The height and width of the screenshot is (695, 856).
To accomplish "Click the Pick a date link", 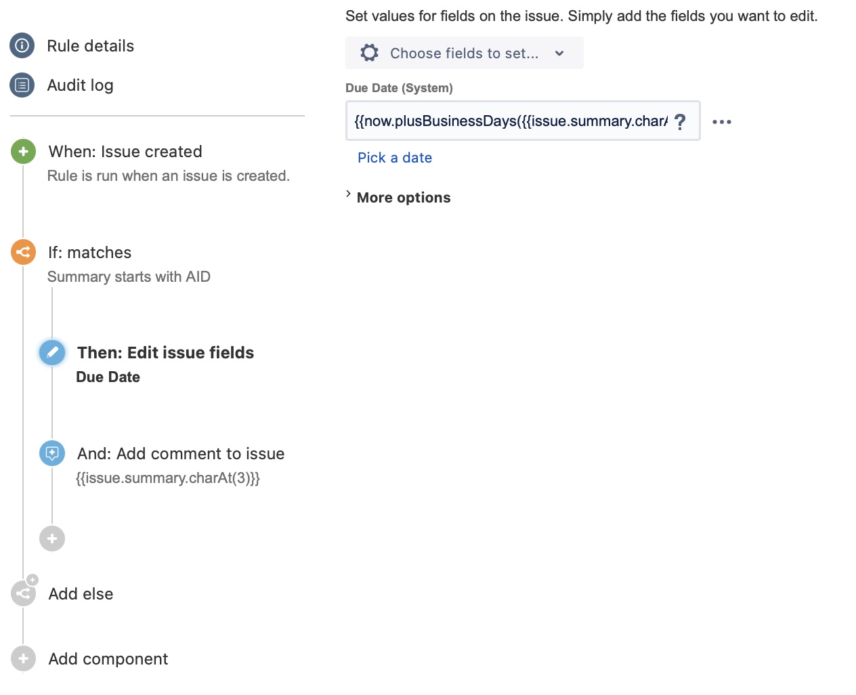I will (395, 158).
